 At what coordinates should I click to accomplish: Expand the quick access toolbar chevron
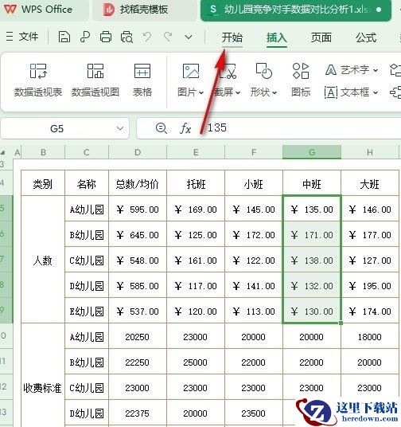coord(189,37)
